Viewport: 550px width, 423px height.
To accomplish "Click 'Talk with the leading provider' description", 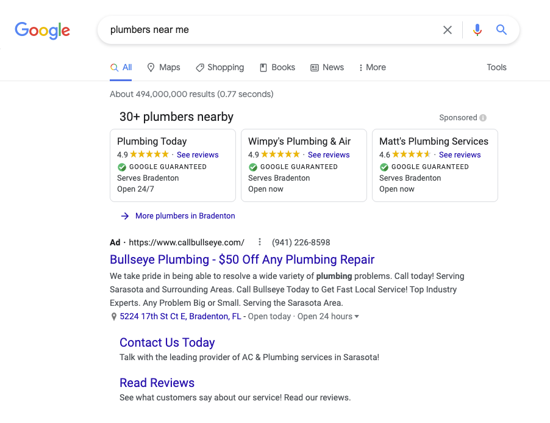I will pos(249,357).
